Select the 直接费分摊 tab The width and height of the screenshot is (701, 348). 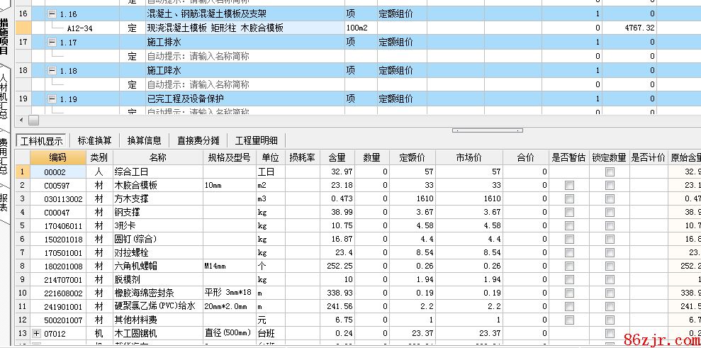point(198,140)
